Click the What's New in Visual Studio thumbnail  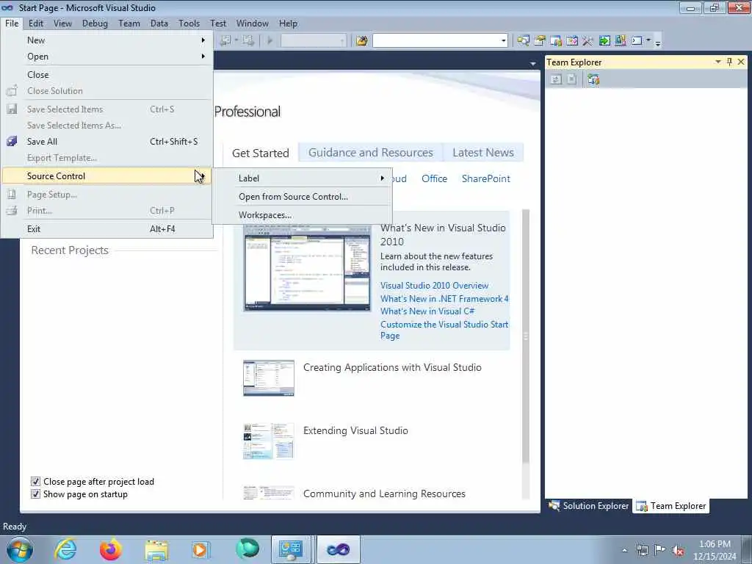pyautogui.click(x=307, y=267)
